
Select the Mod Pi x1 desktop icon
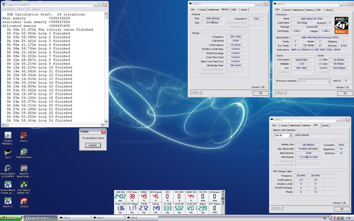pyautogui.click(x=8, y=201)
